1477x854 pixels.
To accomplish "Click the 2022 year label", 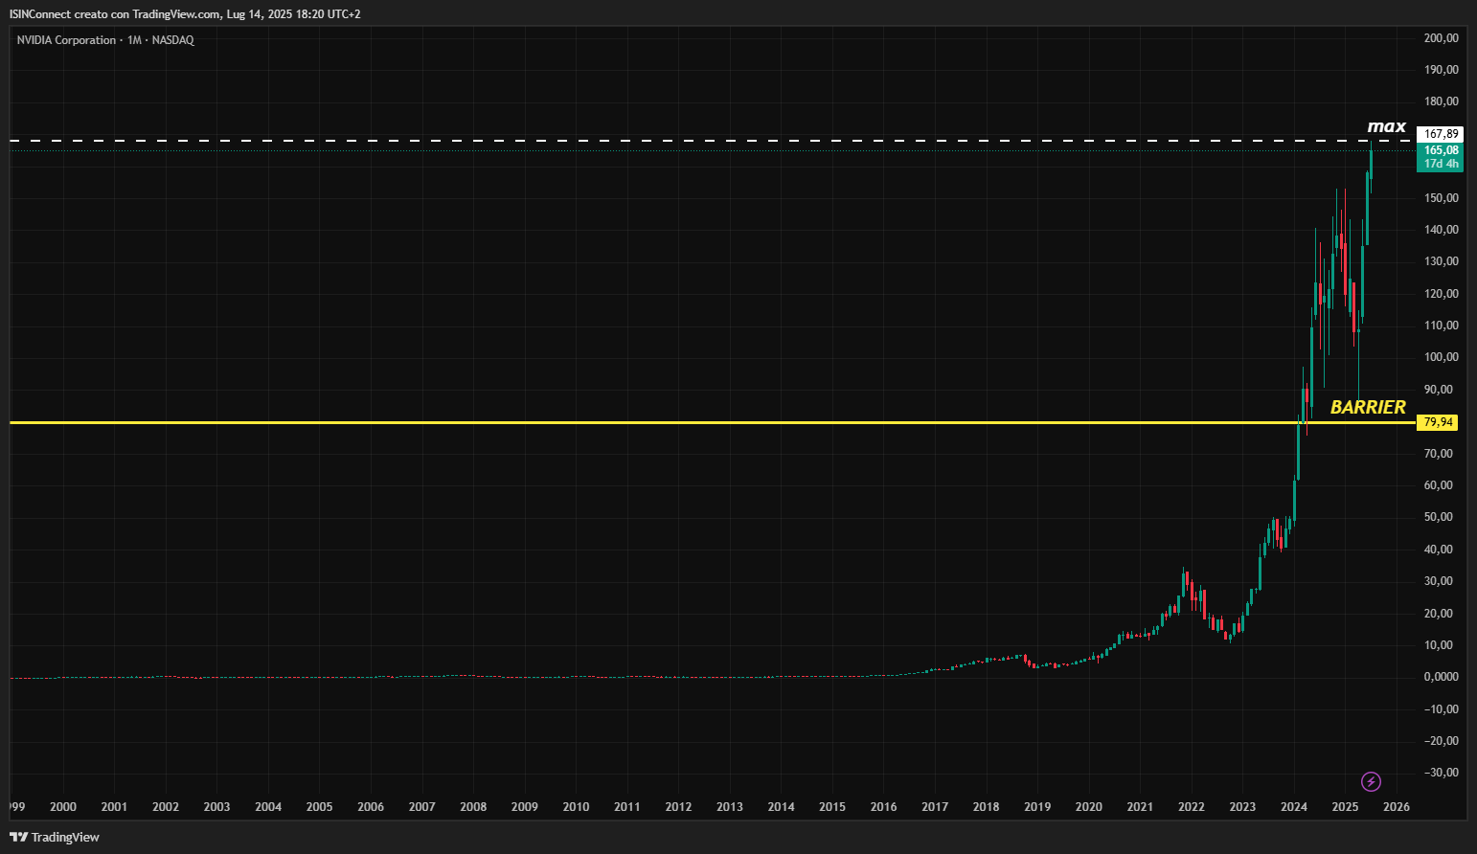I will click(1192, 807).
